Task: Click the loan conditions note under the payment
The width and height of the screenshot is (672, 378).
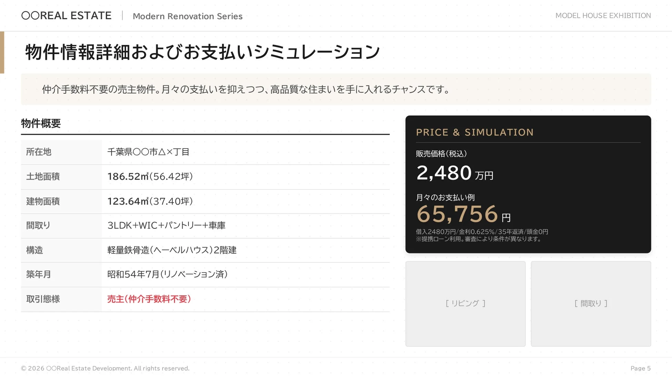Action: [x=482, y=235]
